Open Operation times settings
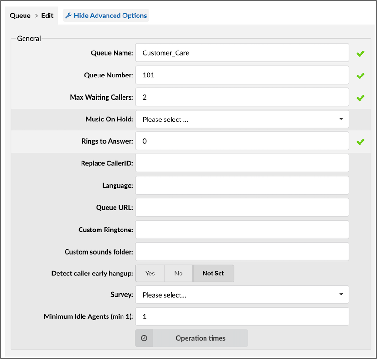The height and width of the screenshot is (359, 377). [192, 338]
